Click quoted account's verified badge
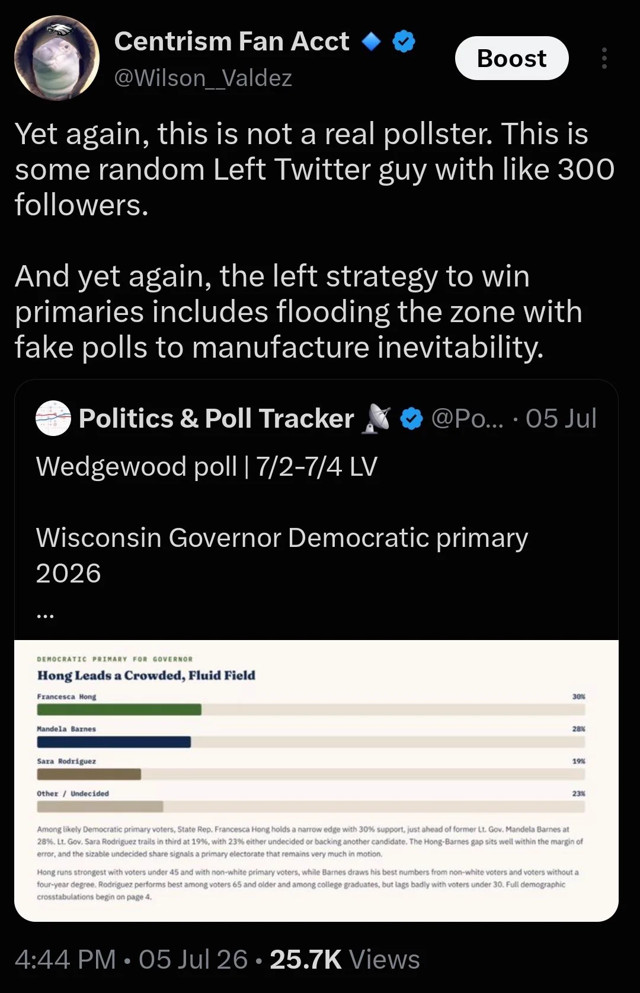This screenshot has height=993, width=640. pyautogui.click(x=411, y=419)
